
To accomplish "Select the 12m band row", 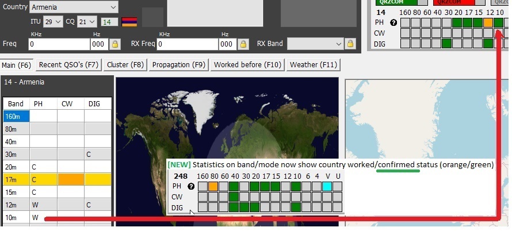I will pyautogui.click(x=58, y=205).
